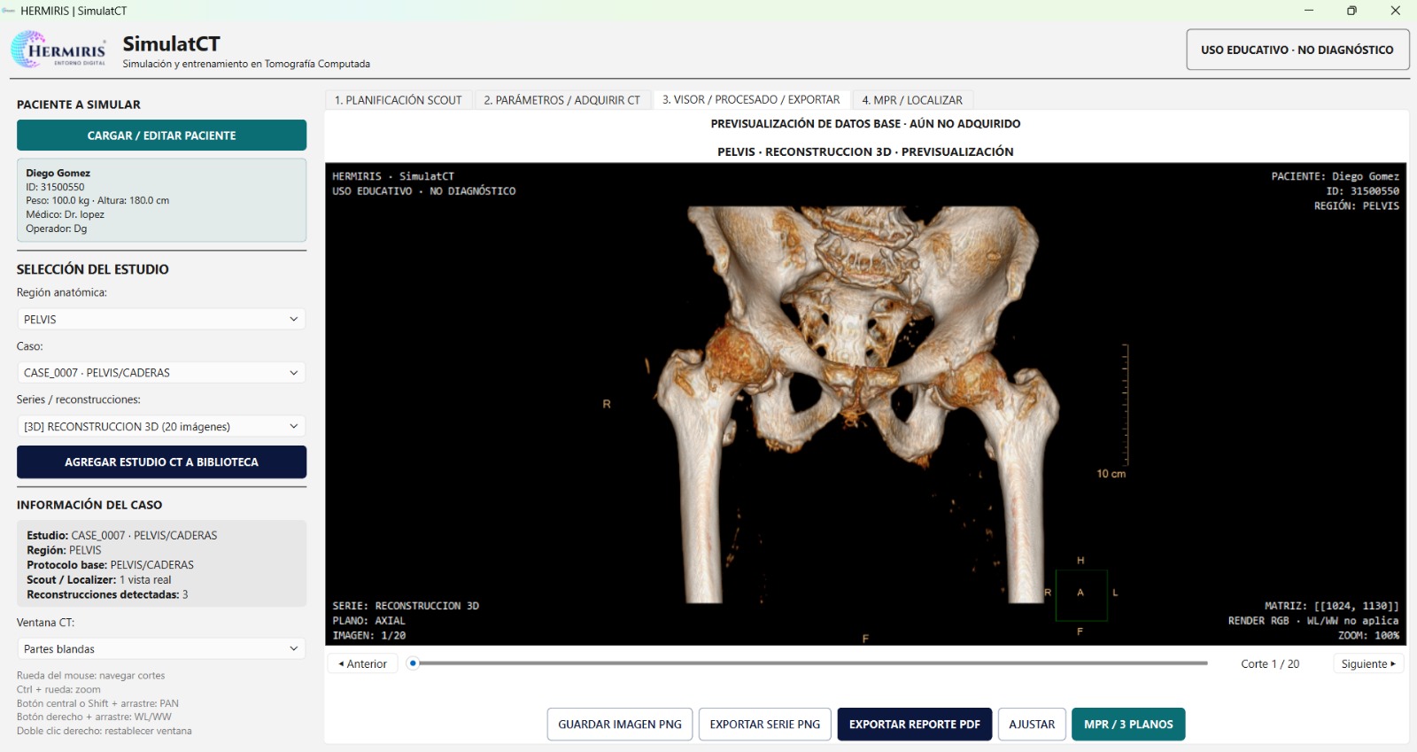Viewport: 1417px width, 752px height.
Task: Click the 'Médico: Dr. lopez' line
Action: click(65, 214)
